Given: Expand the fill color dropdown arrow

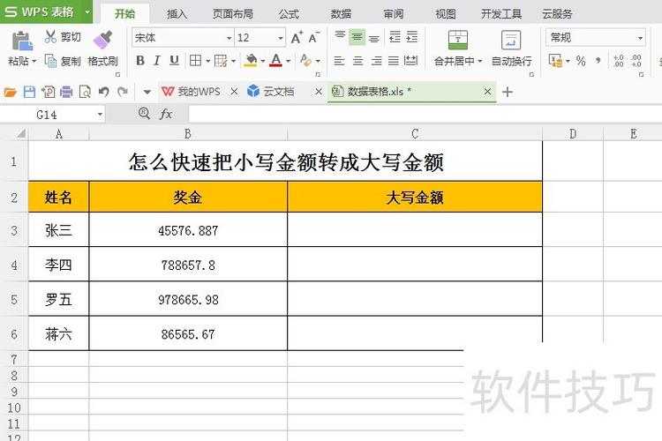Looking at the screenshot, I should click(263, 61).
